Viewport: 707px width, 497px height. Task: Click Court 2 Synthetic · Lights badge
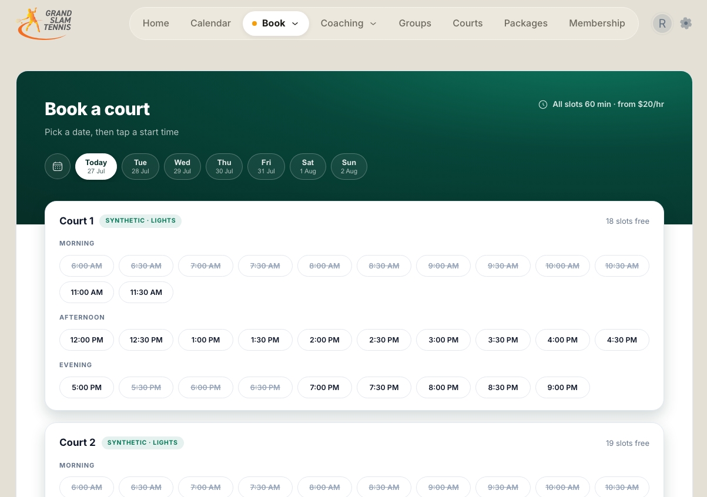143,442
